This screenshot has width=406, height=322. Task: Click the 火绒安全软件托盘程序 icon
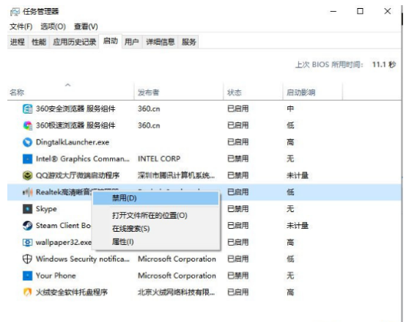point(27,292)
